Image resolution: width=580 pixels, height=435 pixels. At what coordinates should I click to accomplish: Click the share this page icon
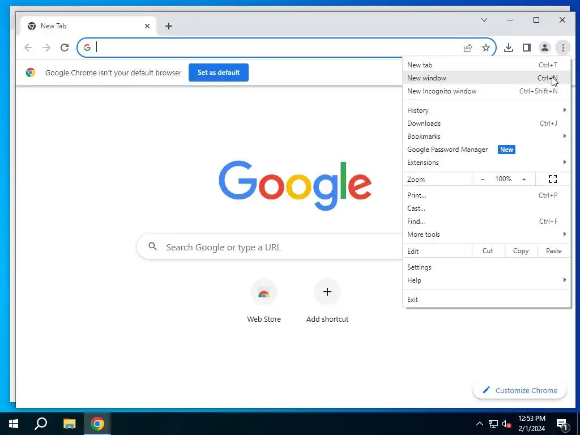(x=468, y=48)
